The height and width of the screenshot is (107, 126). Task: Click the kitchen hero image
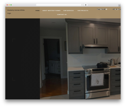(80, 59)
